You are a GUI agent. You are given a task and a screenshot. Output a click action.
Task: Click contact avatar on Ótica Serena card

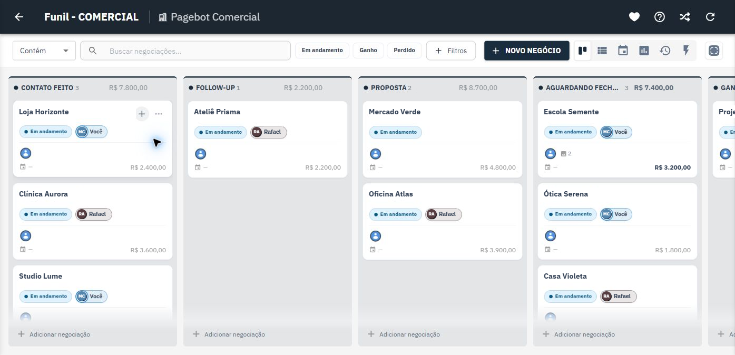(x=551, y=236)
